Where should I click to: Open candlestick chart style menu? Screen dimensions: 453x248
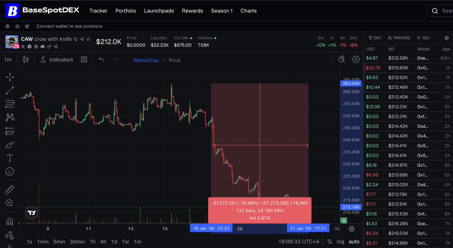coord(26,60)
